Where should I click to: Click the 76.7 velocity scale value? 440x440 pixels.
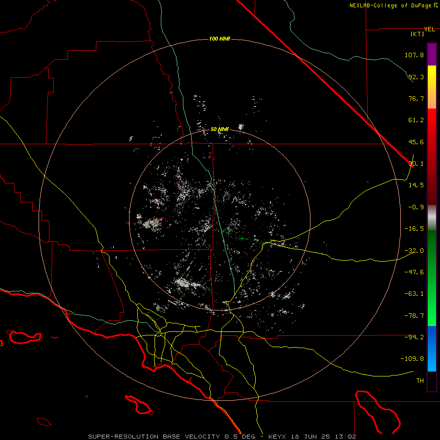(x=416, y=98)
